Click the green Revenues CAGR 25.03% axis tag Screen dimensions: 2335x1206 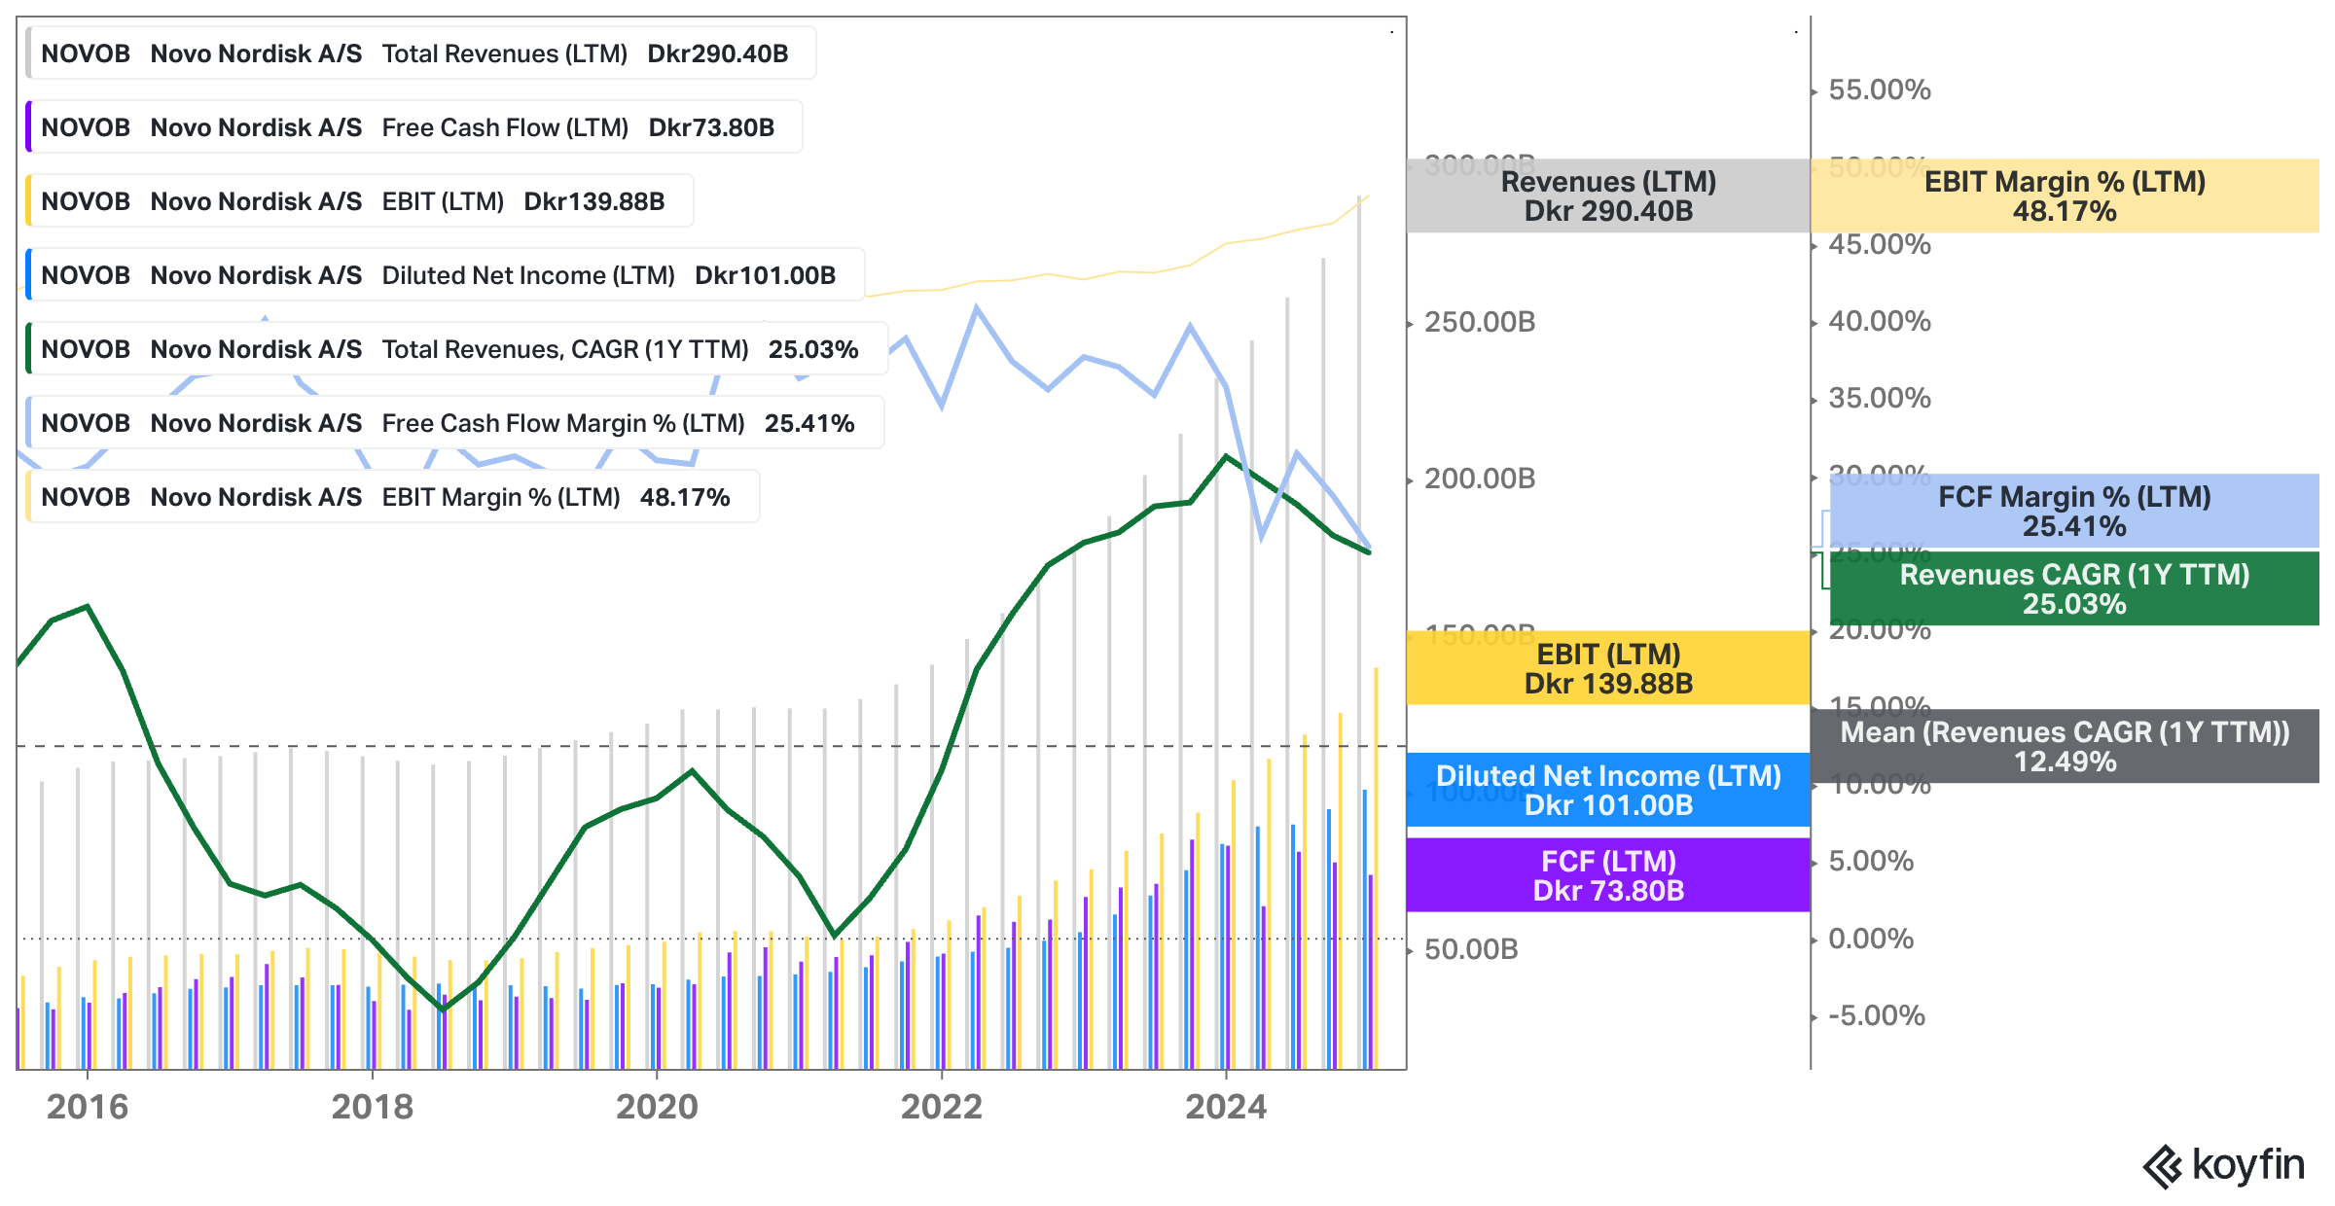(2073, 589)
